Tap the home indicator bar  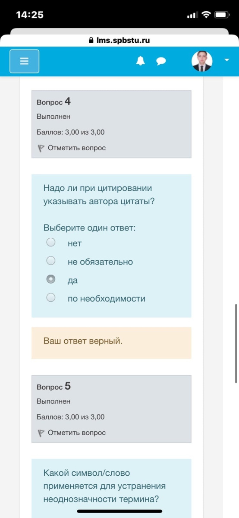pyautogui.click(x=119, y=511)
